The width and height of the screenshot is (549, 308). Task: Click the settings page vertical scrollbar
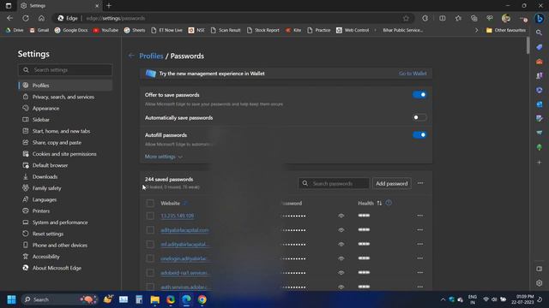pos(528,45)
